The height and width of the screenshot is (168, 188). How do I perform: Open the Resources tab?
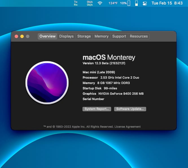point(139,36)
